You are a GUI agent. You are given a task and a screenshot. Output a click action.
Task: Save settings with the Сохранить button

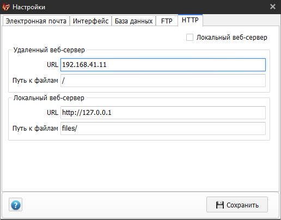(237, 205)
